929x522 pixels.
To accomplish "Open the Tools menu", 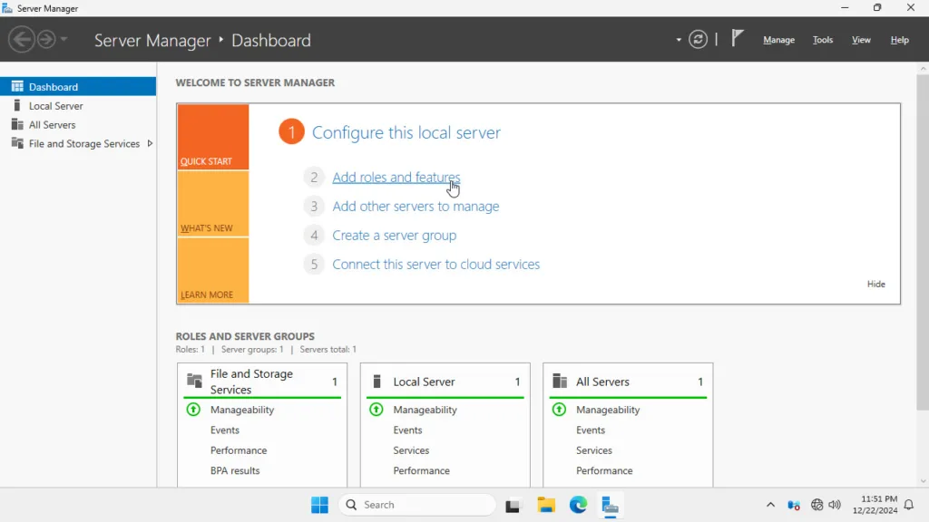I will tap(822, 40).
